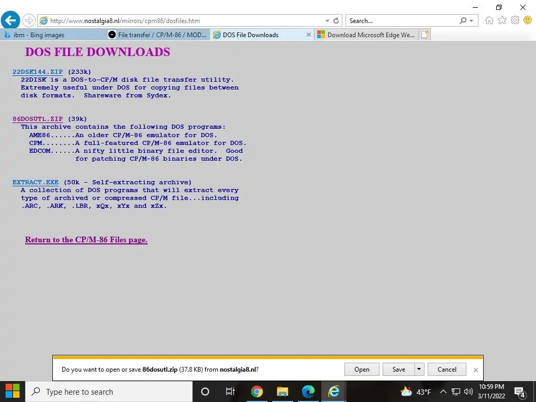Open Cortana circle icon
536x402 pixels.
205,392
